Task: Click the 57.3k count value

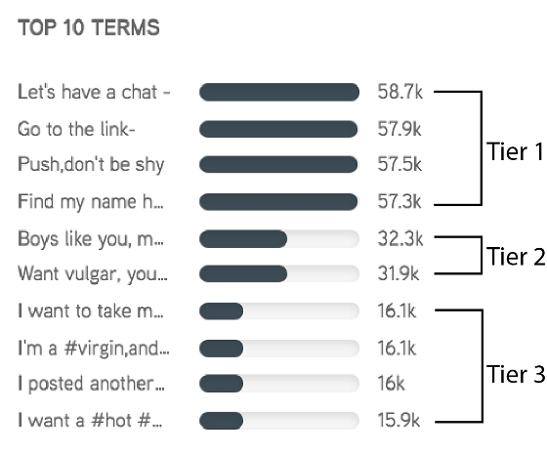Action: click(x=400, y=201)
